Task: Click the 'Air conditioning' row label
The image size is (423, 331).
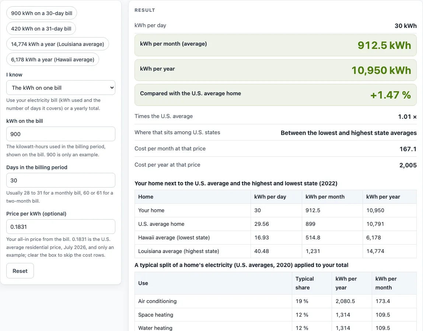Action: (x=157, y=301)
